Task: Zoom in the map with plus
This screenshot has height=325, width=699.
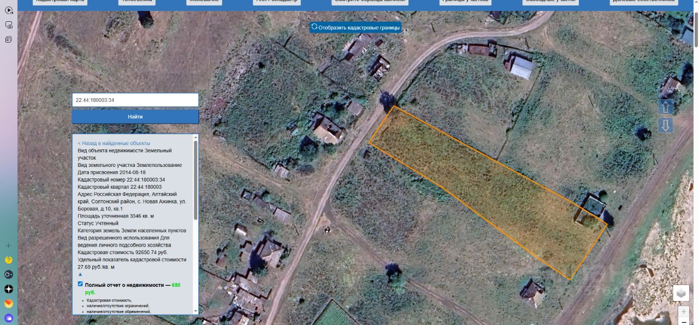Action: pos(684,312)
